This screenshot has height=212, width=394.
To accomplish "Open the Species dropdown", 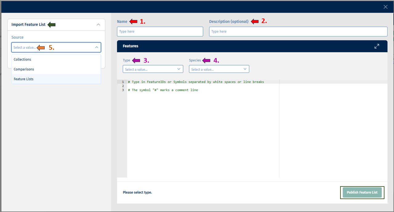I will coord(219,69).
